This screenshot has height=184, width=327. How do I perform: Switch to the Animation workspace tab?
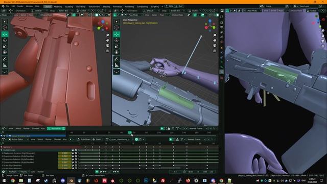117,7
